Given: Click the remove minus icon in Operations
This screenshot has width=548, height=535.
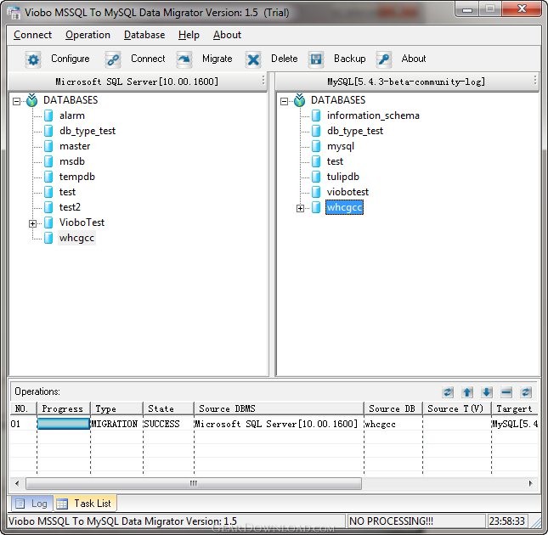Looking at the screenshot, I should [506, 392].
